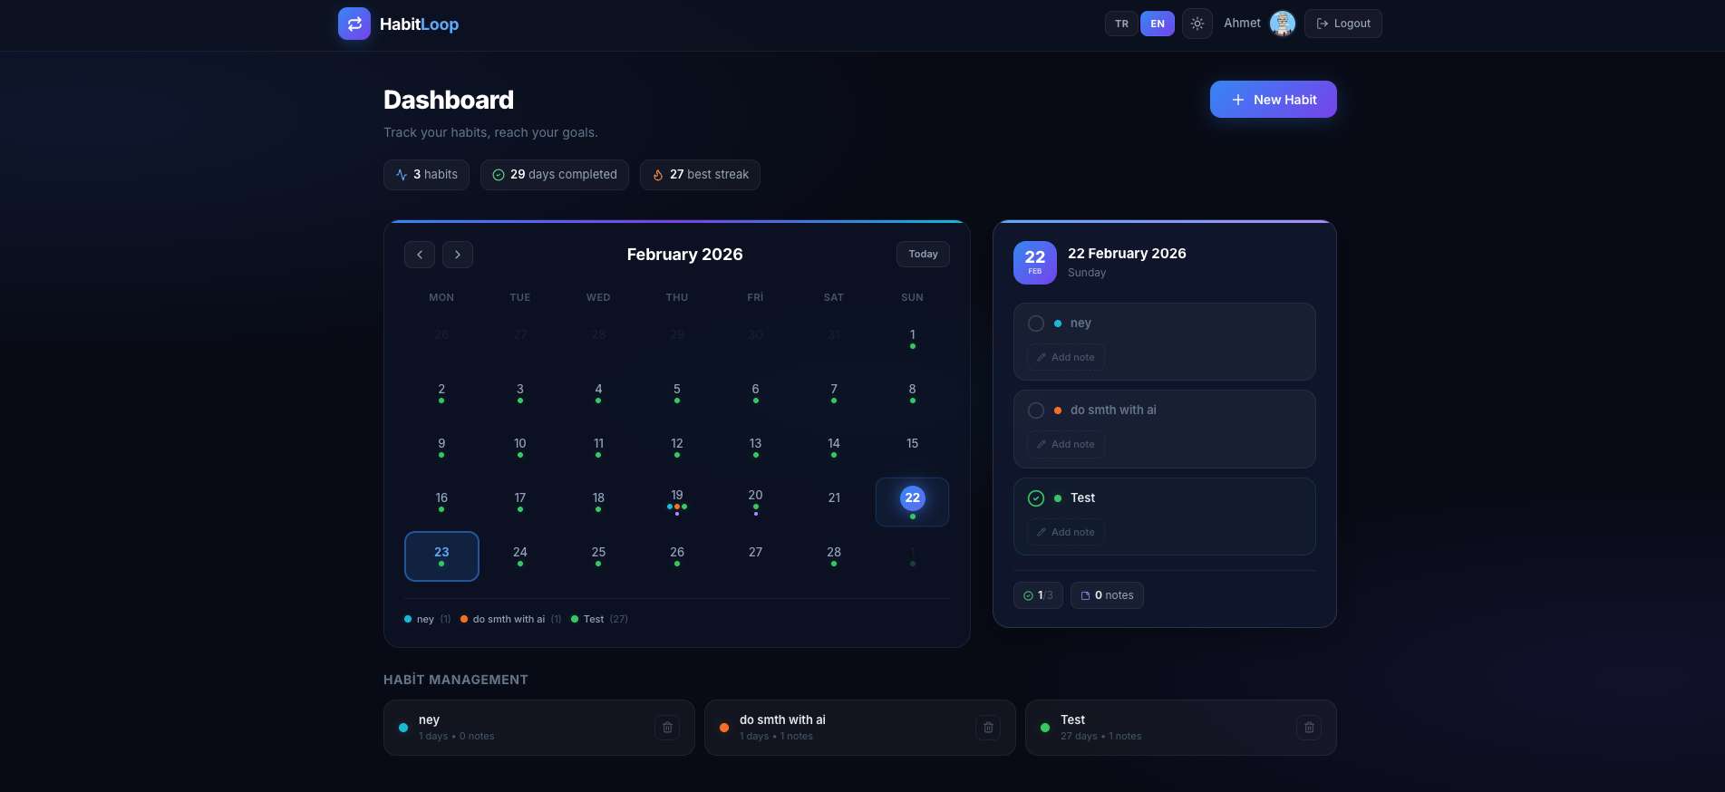Click 'HABİT MANAGEMENT' section heading

click(x=456, y=680)
